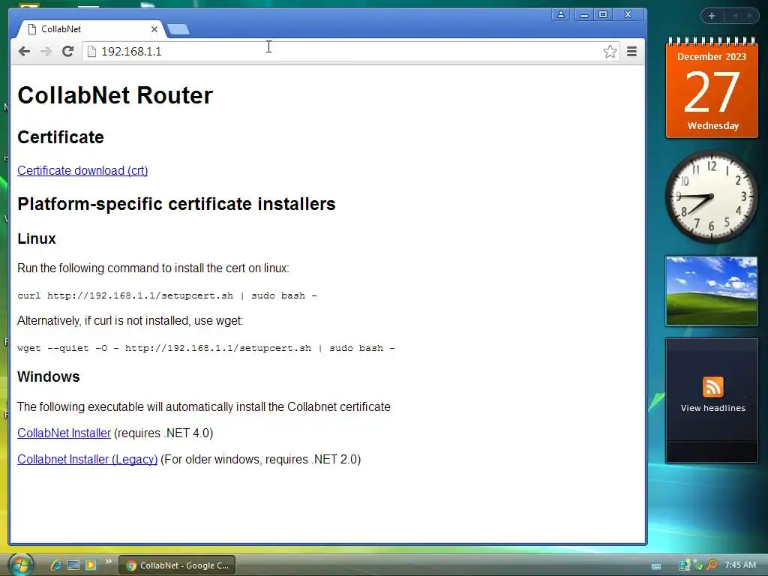This screenshot has height=576, width=768.
Task: Expand the Quick Launch overflow chevron
Action: pyautogui.click(x=108, y=561)
